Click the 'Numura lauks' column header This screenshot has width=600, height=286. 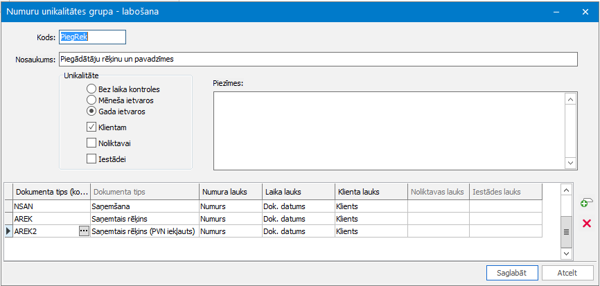[229, 191]
